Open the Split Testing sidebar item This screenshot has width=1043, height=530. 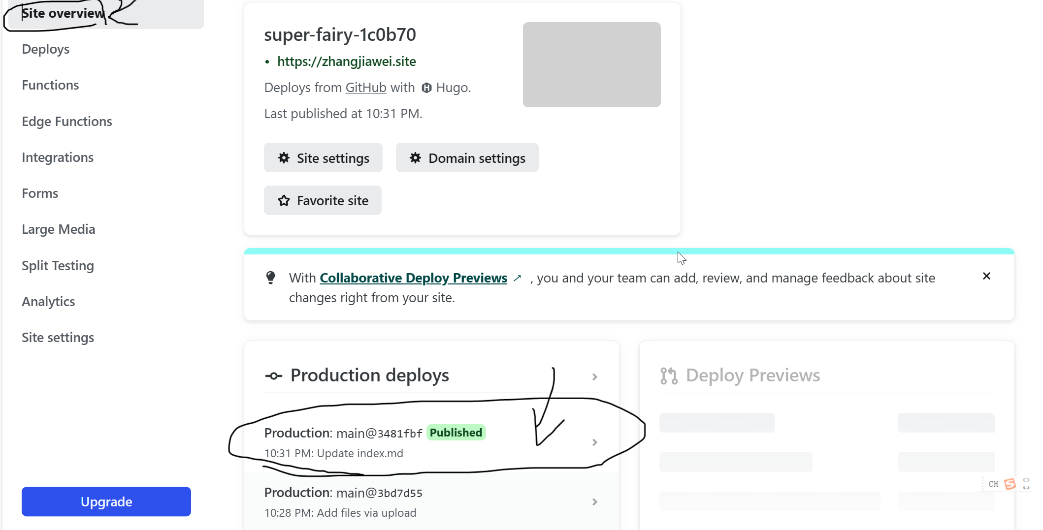click(58, 265)
